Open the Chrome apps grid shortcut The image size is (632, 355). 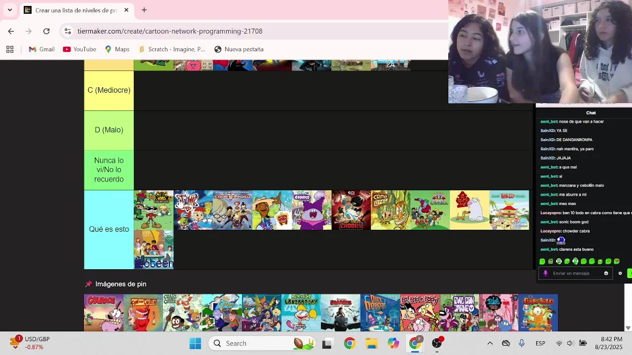pyautogui.click(x=10, y=49)
